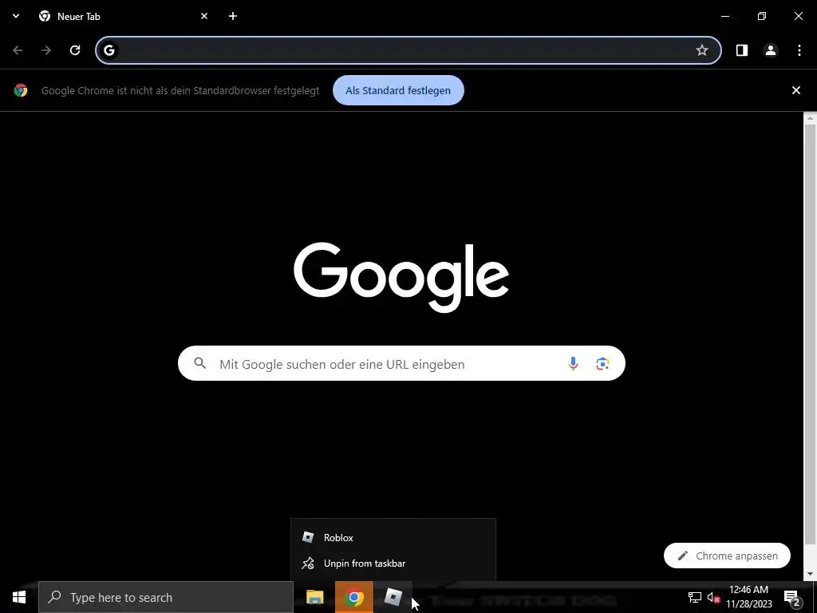
Task: Open Chrome's three-dot menu
Action: [x=799, y=50]
